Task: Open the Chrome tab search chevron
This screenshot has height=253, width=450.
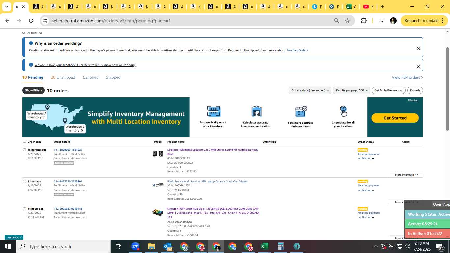Action: 6,7
